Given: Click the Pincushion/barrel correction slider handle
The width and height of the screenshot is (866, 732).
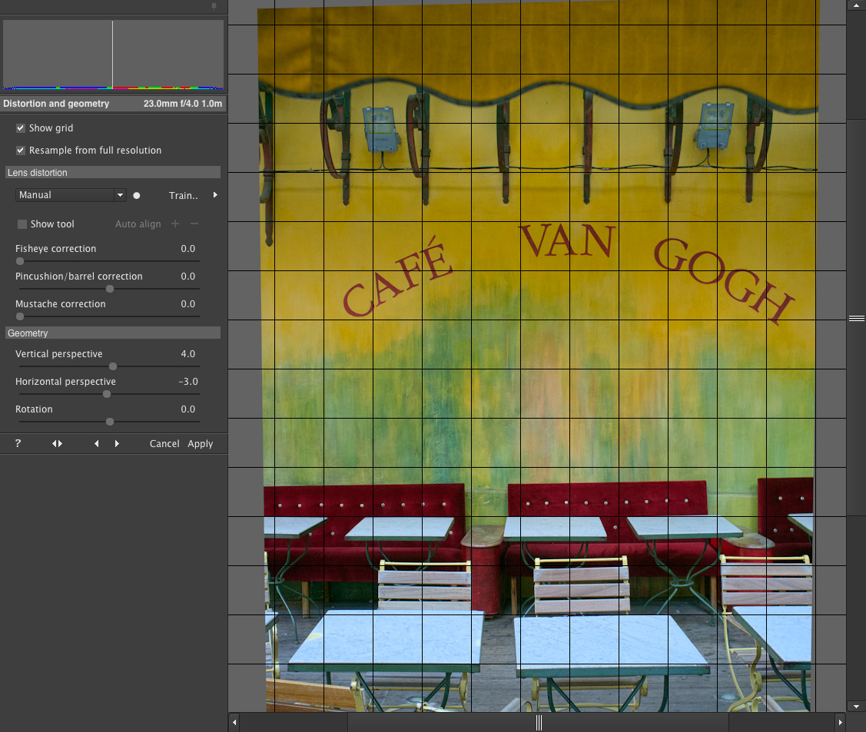Looking at the screenshot, I should pyautogui.click(x=110, y=289).
